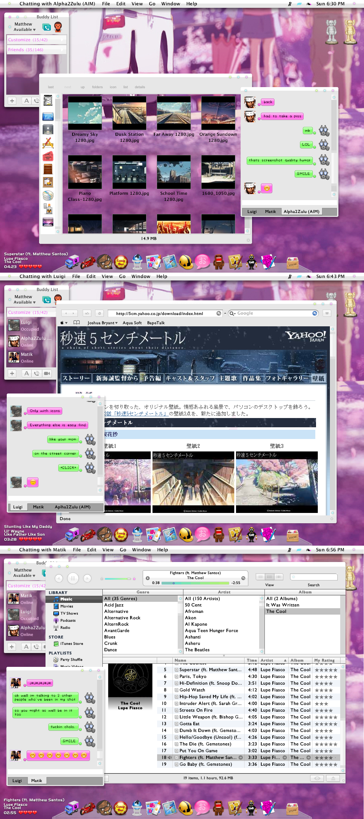Click home button in Safari toolbar
The height and width of the screenshot is (819, 364).
pos(100,313)
